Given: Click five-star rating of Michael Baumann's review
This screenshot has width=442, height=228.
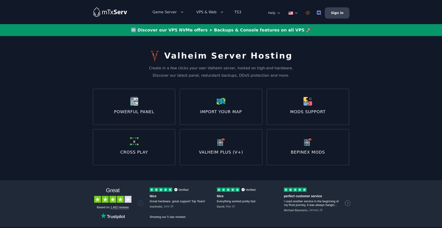Looking at the screenshot, I should click(x=295, y=190).
